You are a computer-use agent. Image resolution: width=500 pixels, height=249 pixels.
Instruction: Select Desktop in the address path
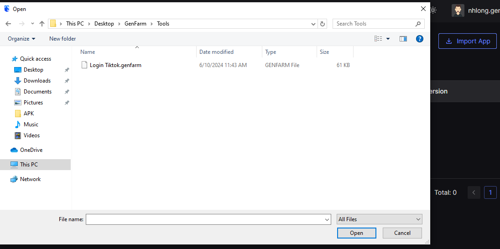pyautogui.click(x=104, y=24)
